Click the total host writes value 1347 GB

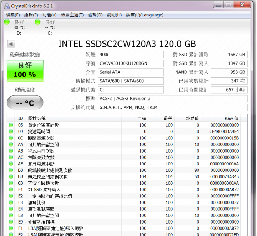[x=229, y=63]
